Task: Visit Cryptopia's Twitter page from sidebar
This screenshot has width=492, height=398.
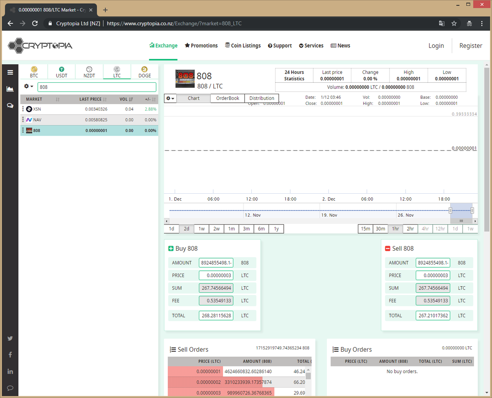Action: [10, 338]
